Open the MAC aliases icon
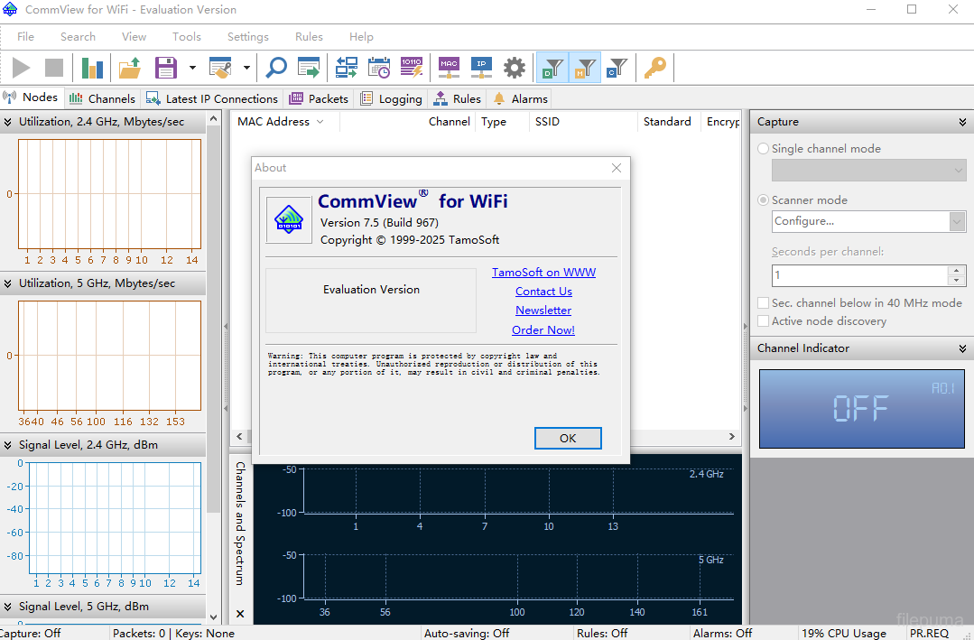974x640 pixels. 449,67
